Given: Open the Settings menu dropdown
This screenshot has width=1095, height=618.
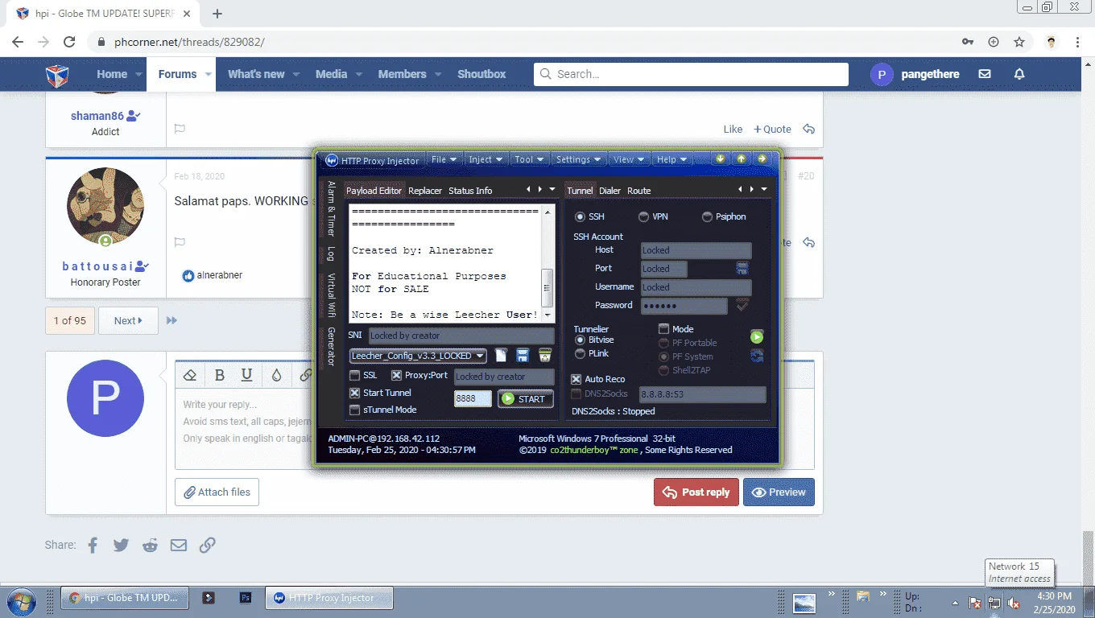Looking at the screenshot, I should (578, 159).
